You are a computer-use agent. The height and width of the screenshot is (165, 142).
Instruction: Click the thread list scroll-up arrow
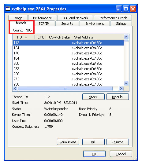pos(126,37)
